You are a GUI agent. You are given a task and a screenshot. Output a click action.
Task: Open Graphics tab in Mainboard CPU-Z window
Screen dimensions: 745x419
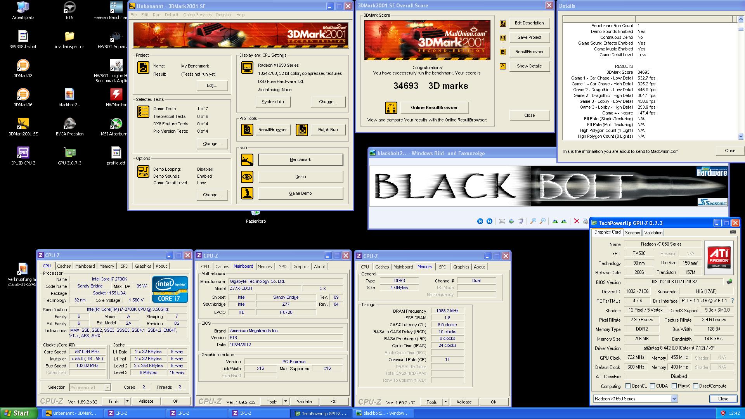coord(301,267)
